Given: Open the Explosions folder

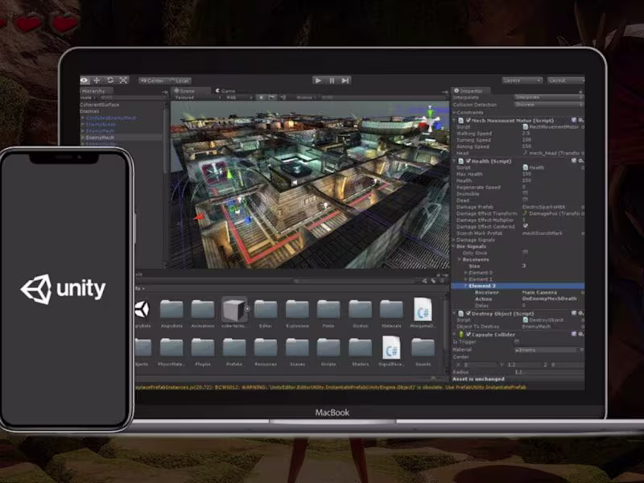Looking at the screenshot, I should pos(297,310).
